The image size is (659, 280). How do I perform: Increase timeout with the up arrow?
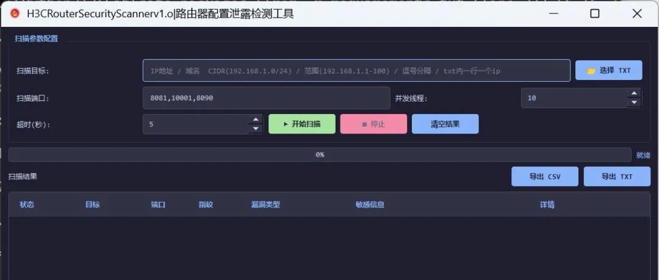coord(255,120)
